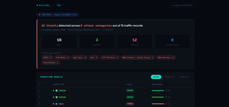229x107 pixels.
Task: Click the STATUS column header
Action: (129, 85)
